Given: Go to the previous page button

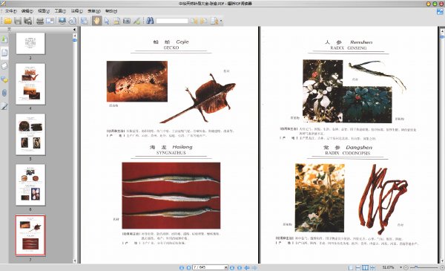Looking at the screenshot, I should (188, 267).
